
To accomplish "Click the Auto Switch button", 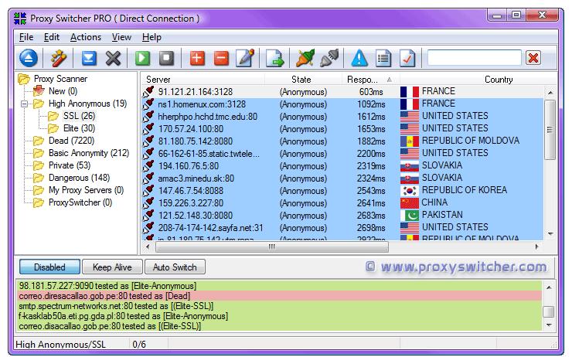I will [x=175, y=267].
